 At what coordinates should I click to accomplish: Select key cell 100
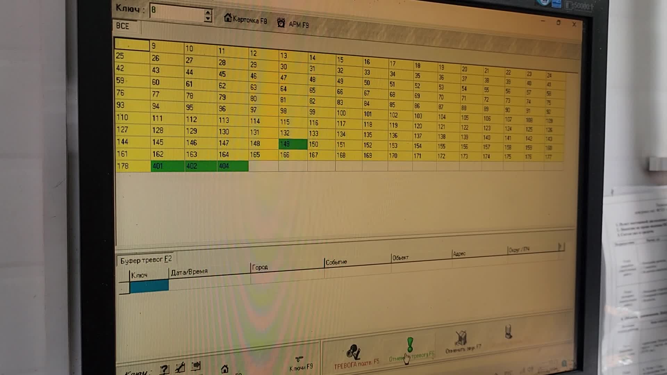pyautogui.click(x=349, y=113)
